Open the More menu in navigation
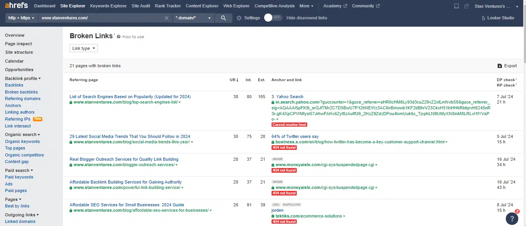 click(306, 6)
